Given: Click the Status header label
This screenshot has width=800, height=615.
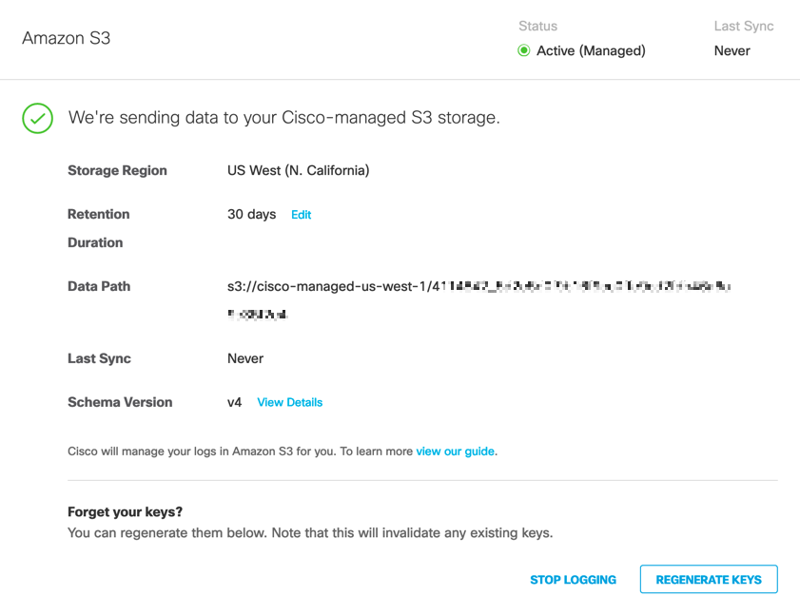Looking at the screenshot, I should click(x=537, y=27).
